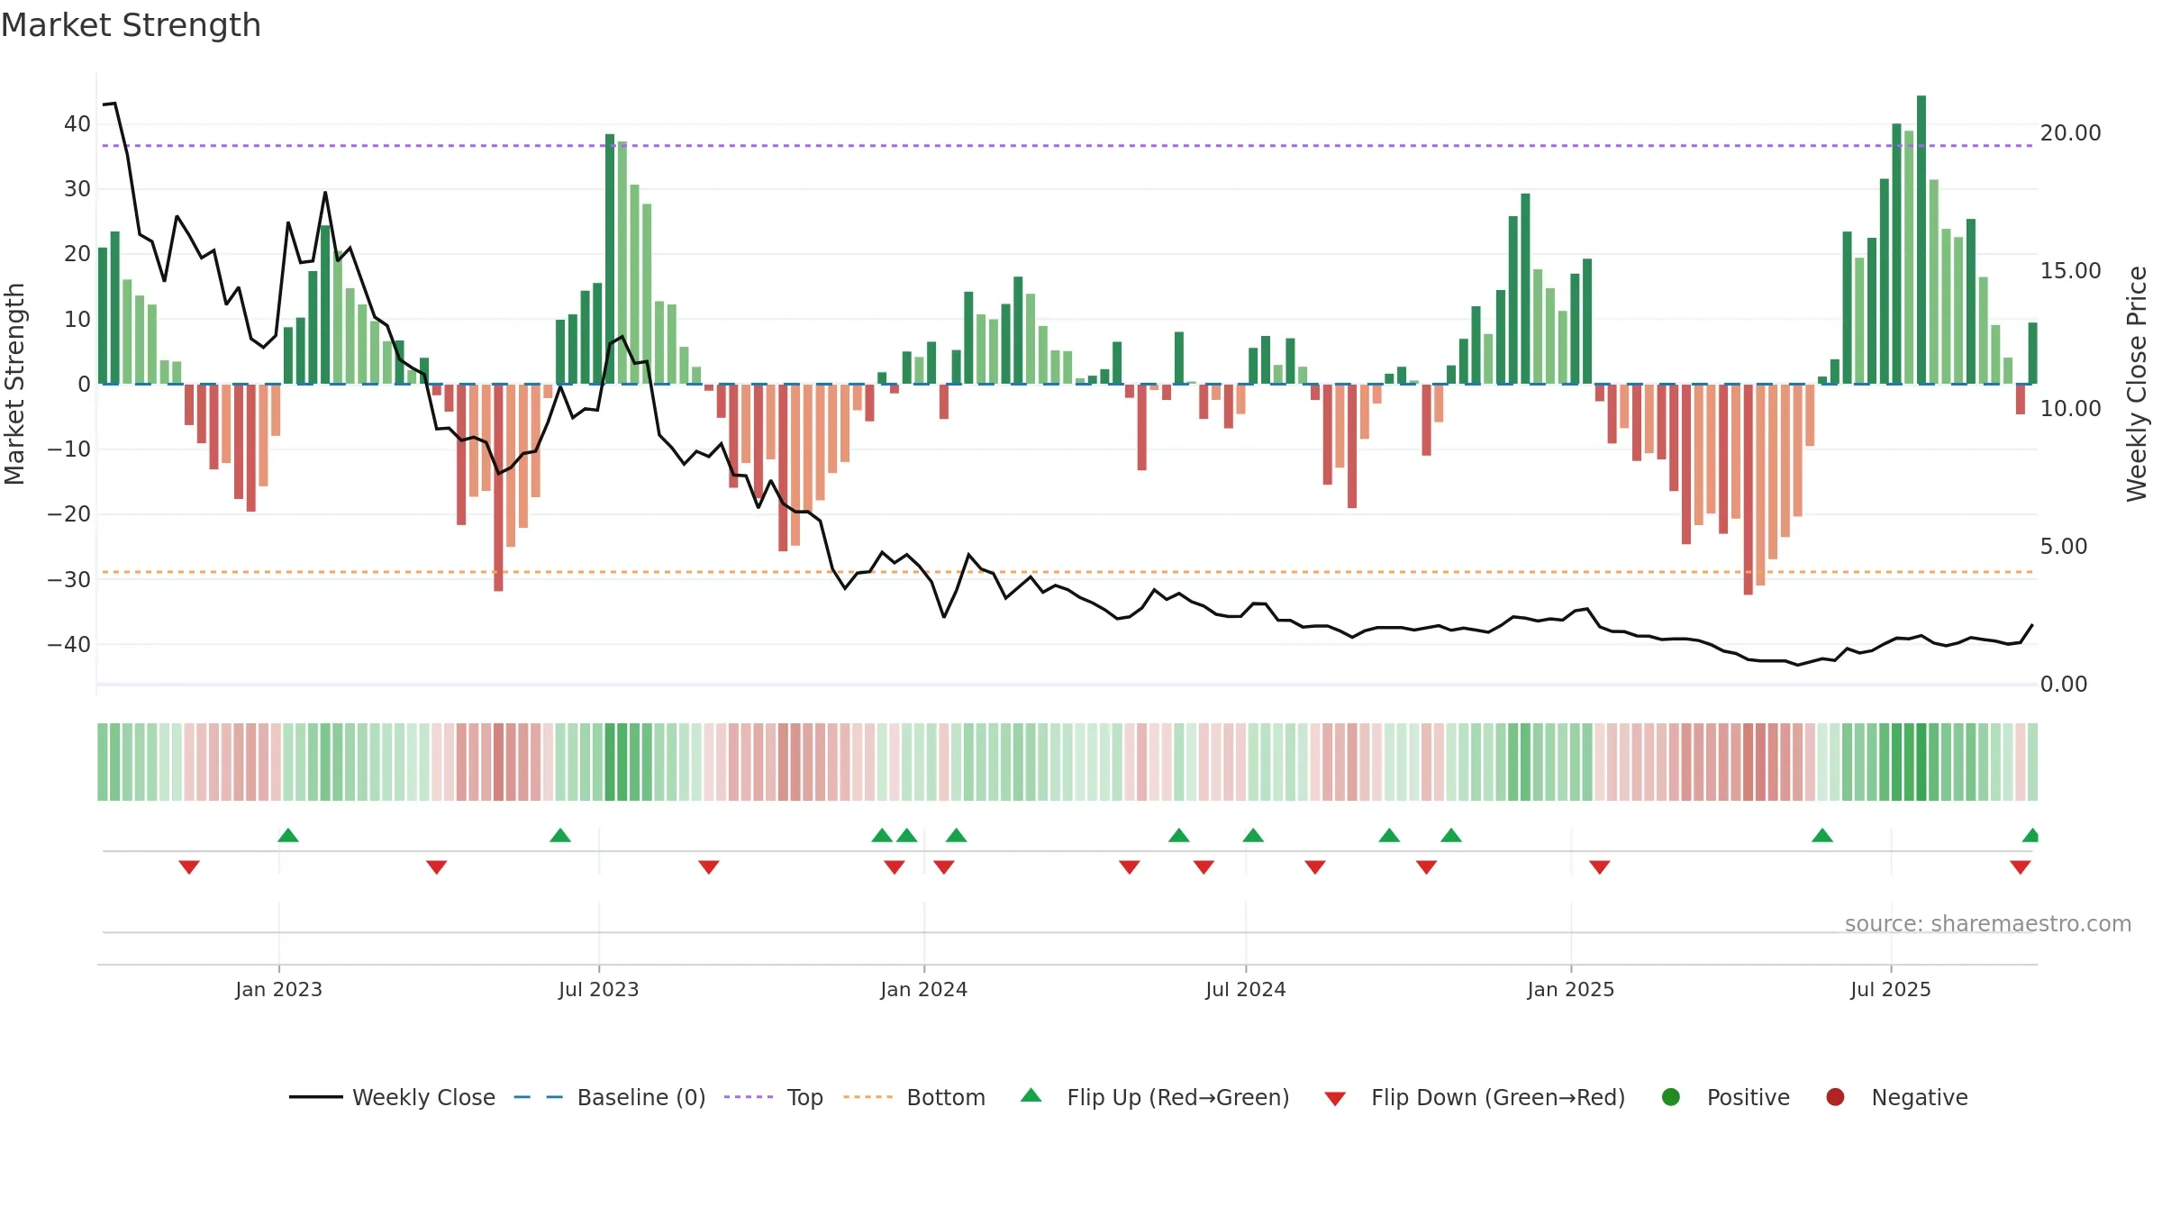Click the tallest green bar after Jul 2025
Viewport: 2162px width, 1216px height.
[1921, 240]
